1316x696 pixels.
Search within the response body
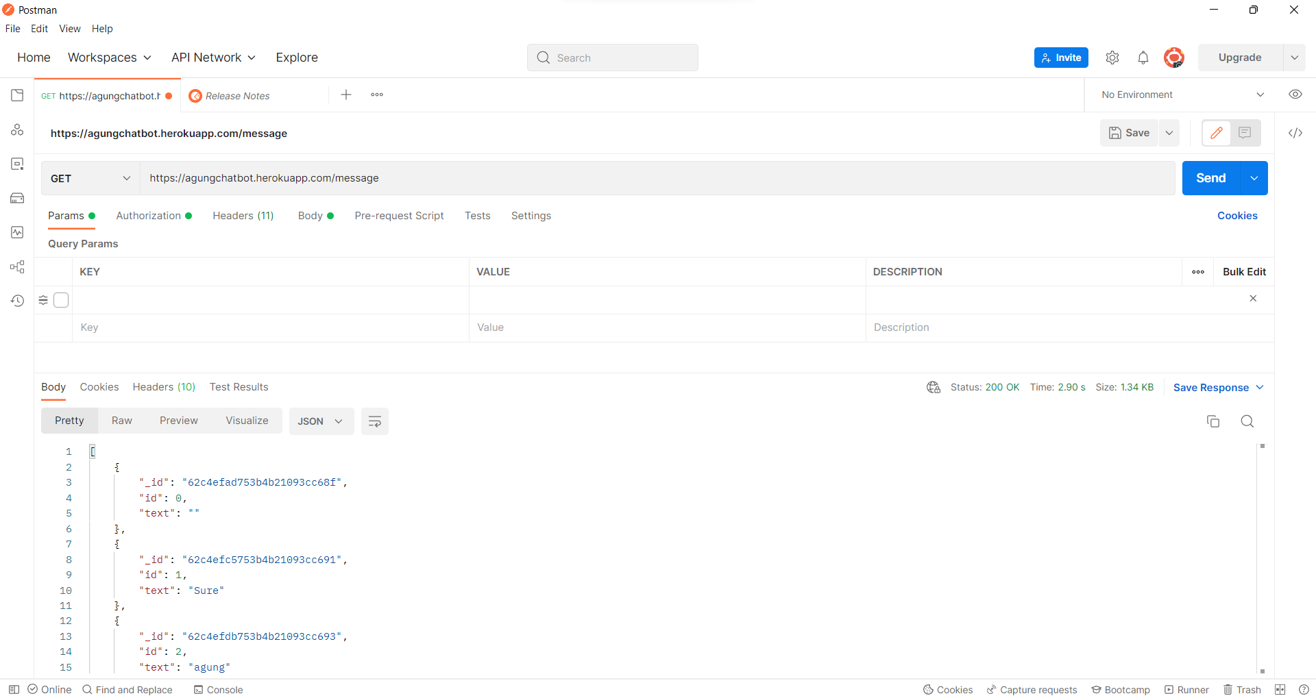point(1247,421)
